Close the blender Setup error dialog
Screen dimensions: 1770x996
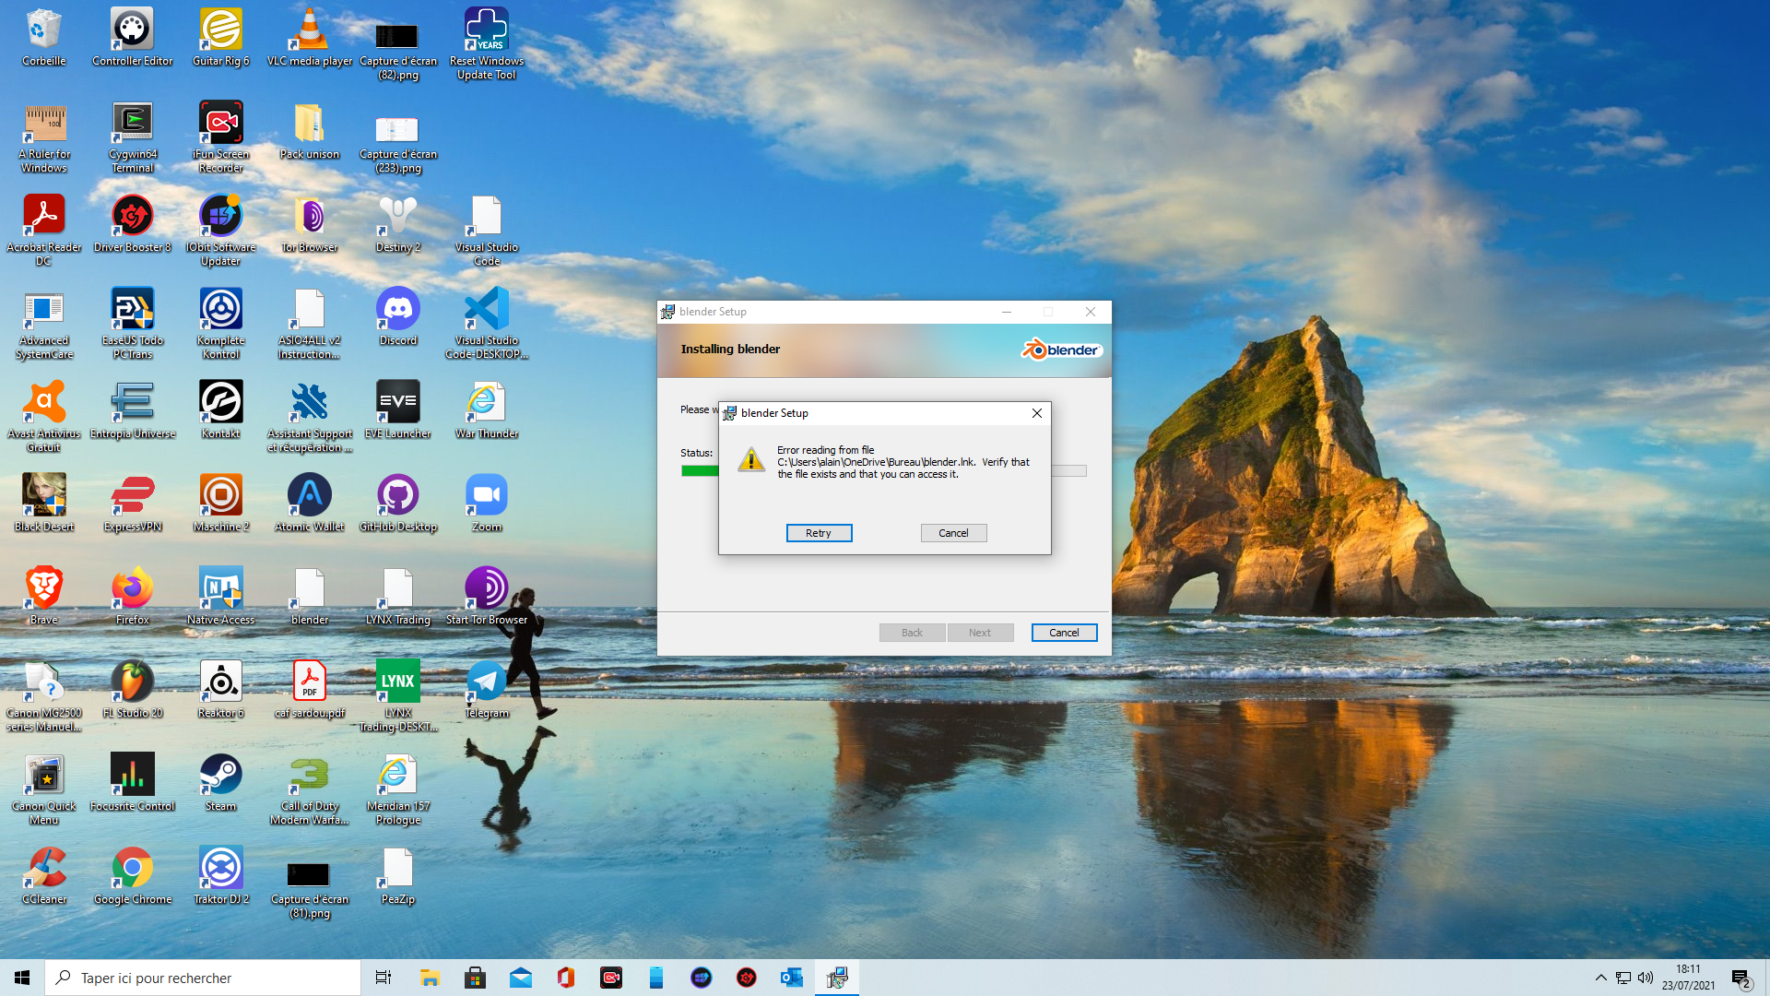click(1037, 413)
